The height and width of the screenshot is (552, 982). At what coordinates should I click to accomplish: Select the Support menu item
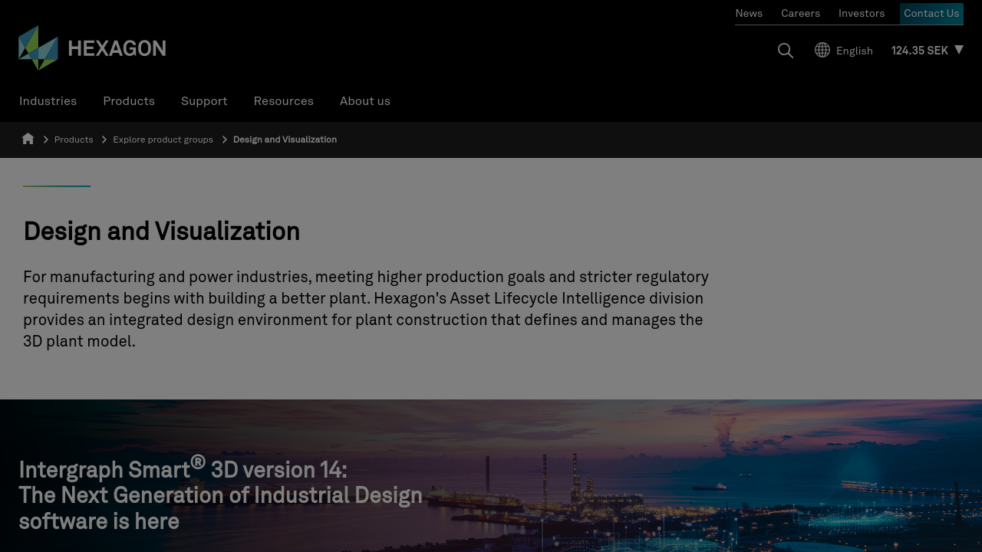(204, 101)
